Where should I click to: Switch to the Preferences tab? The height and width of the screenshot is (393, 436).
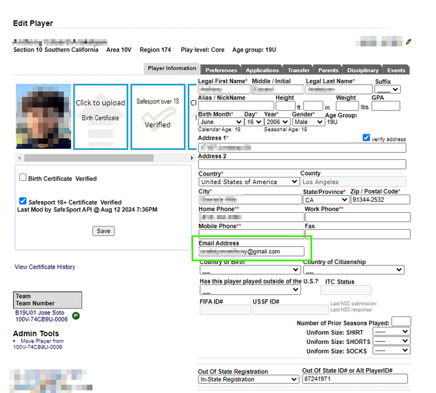tap(221, 70)
